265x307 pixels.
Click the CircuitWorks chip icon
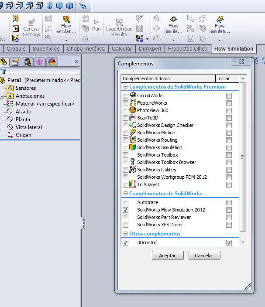133,95
